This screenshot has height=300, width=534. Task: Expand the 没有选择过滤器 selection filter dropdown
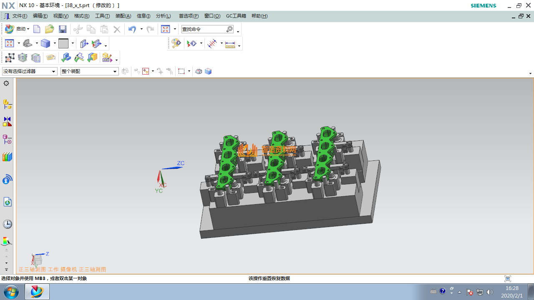coord(53,72)
